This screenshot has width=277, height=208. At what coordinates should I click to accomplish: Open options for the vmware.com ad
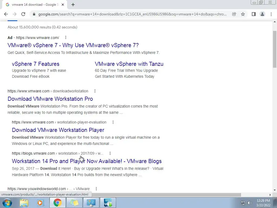click(65, 37)
